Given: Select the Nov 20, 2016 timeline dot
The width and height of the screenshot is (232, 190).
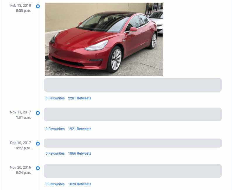Looking at the screenshot, I should click(38, 168).
